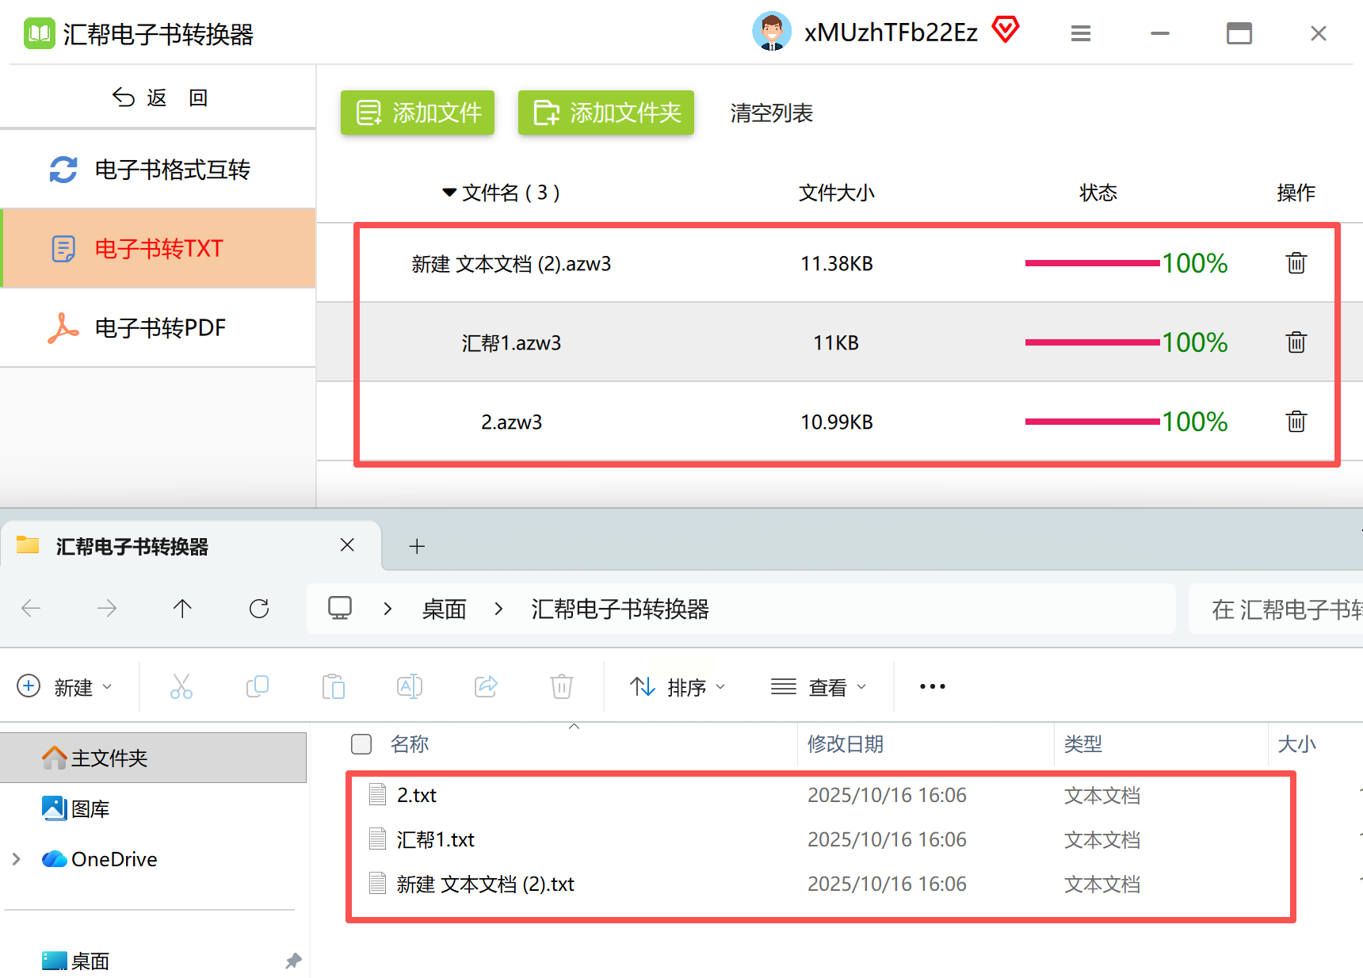Open the hamburger menu in title bar
The image size is (1363, 978).
pyautogui.click(x=1081, y=33)
